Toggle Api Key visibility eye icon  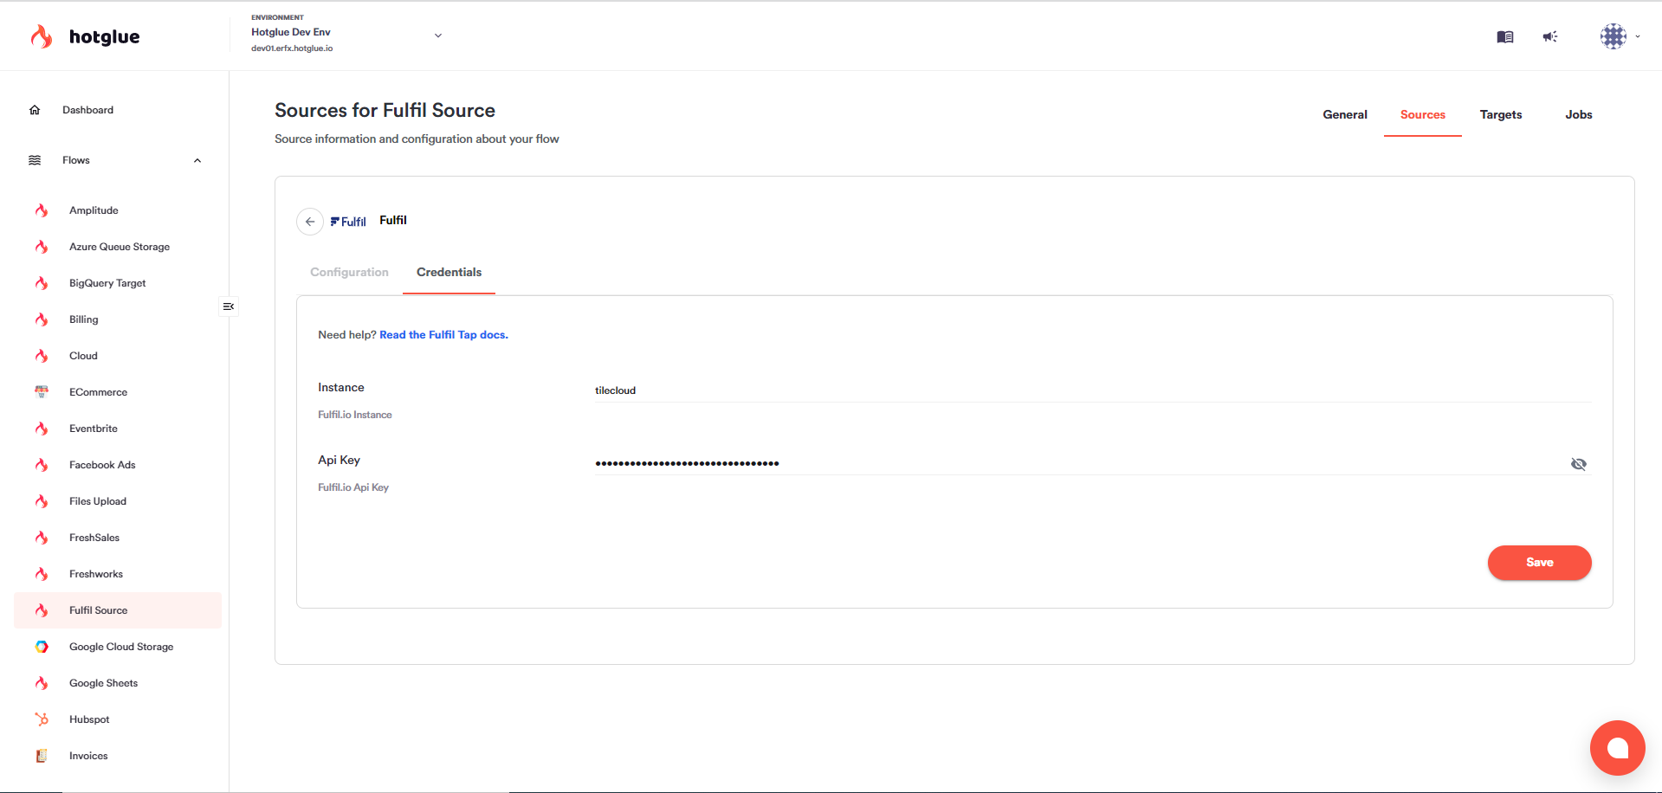coord(1579,464)
